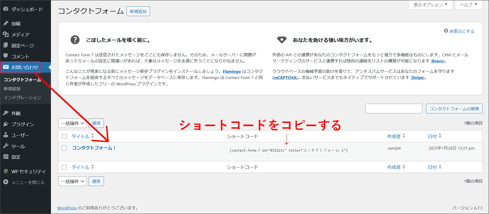Click sort arrows beside bottom 日付 footer
The image size is (489, 214).
(x=440, y=167)
